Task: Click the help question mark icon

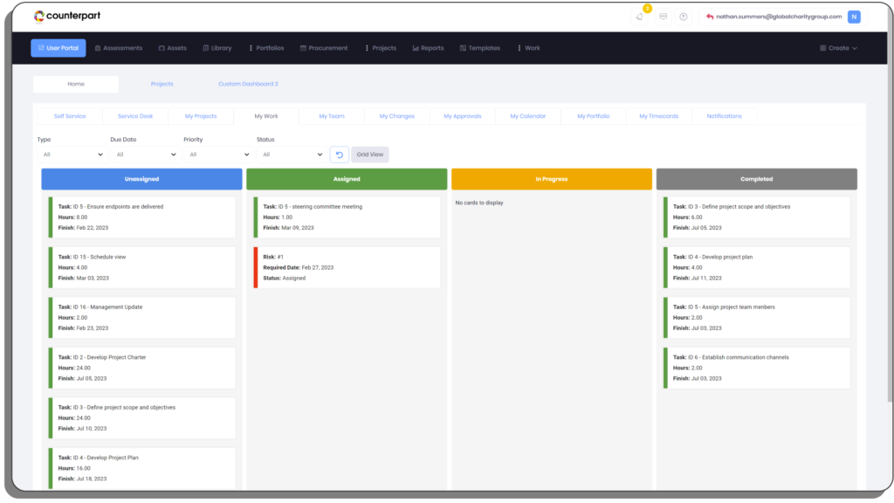Action: pos(684,17)
